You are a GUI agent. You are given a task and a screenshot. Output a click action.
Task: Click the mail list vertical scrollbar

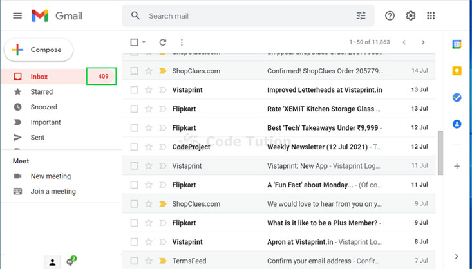[440, 153]
